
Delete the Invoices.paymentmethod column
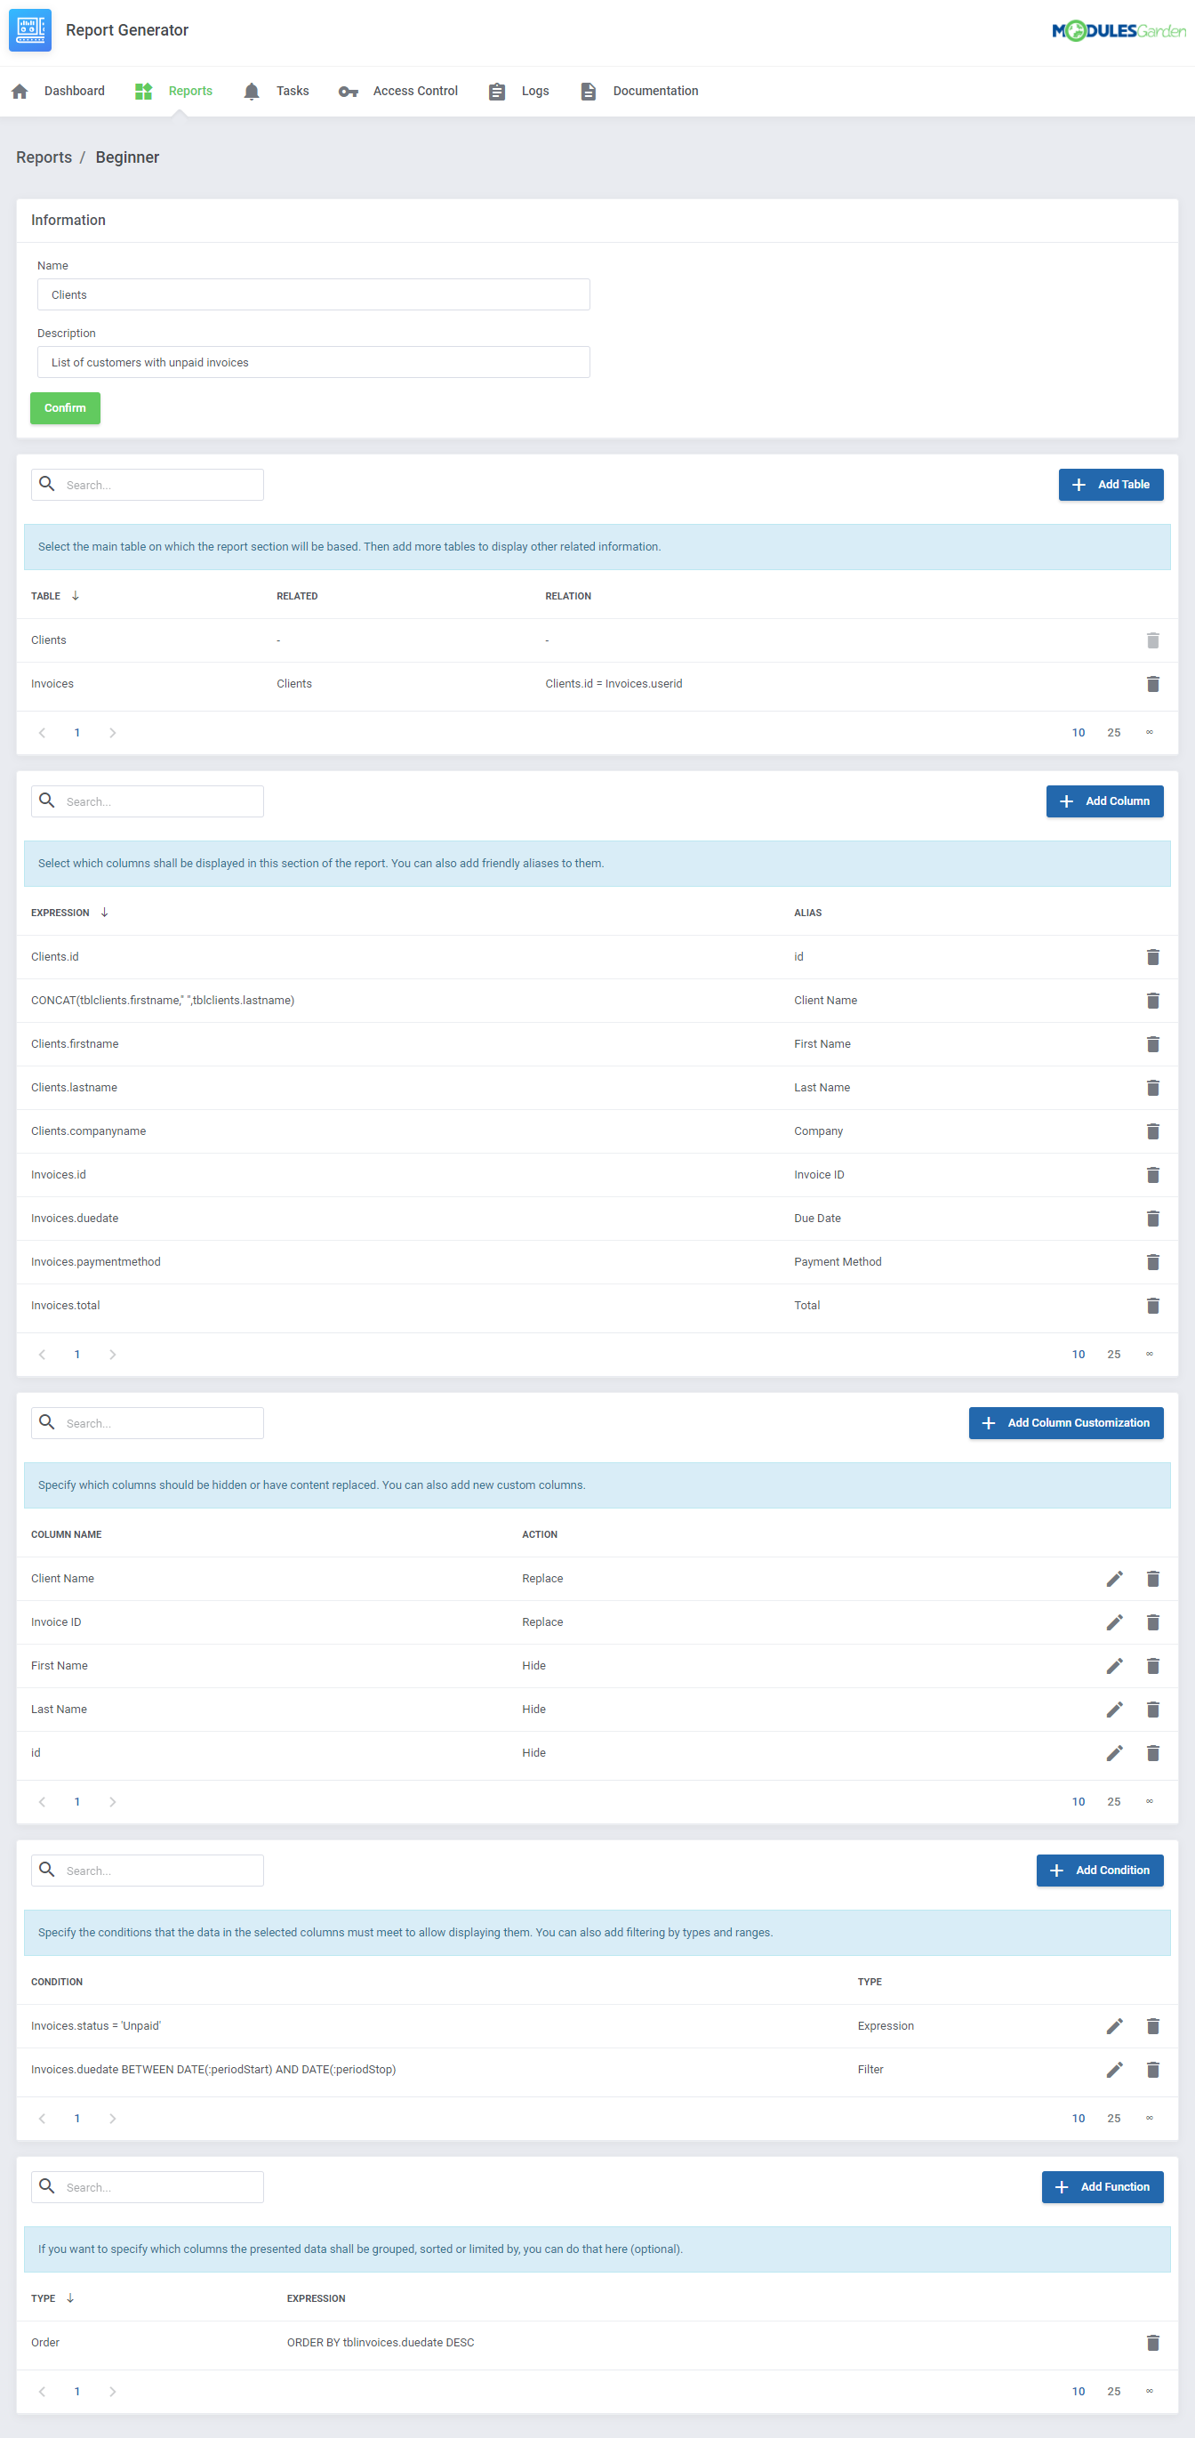point(1152,1261)
